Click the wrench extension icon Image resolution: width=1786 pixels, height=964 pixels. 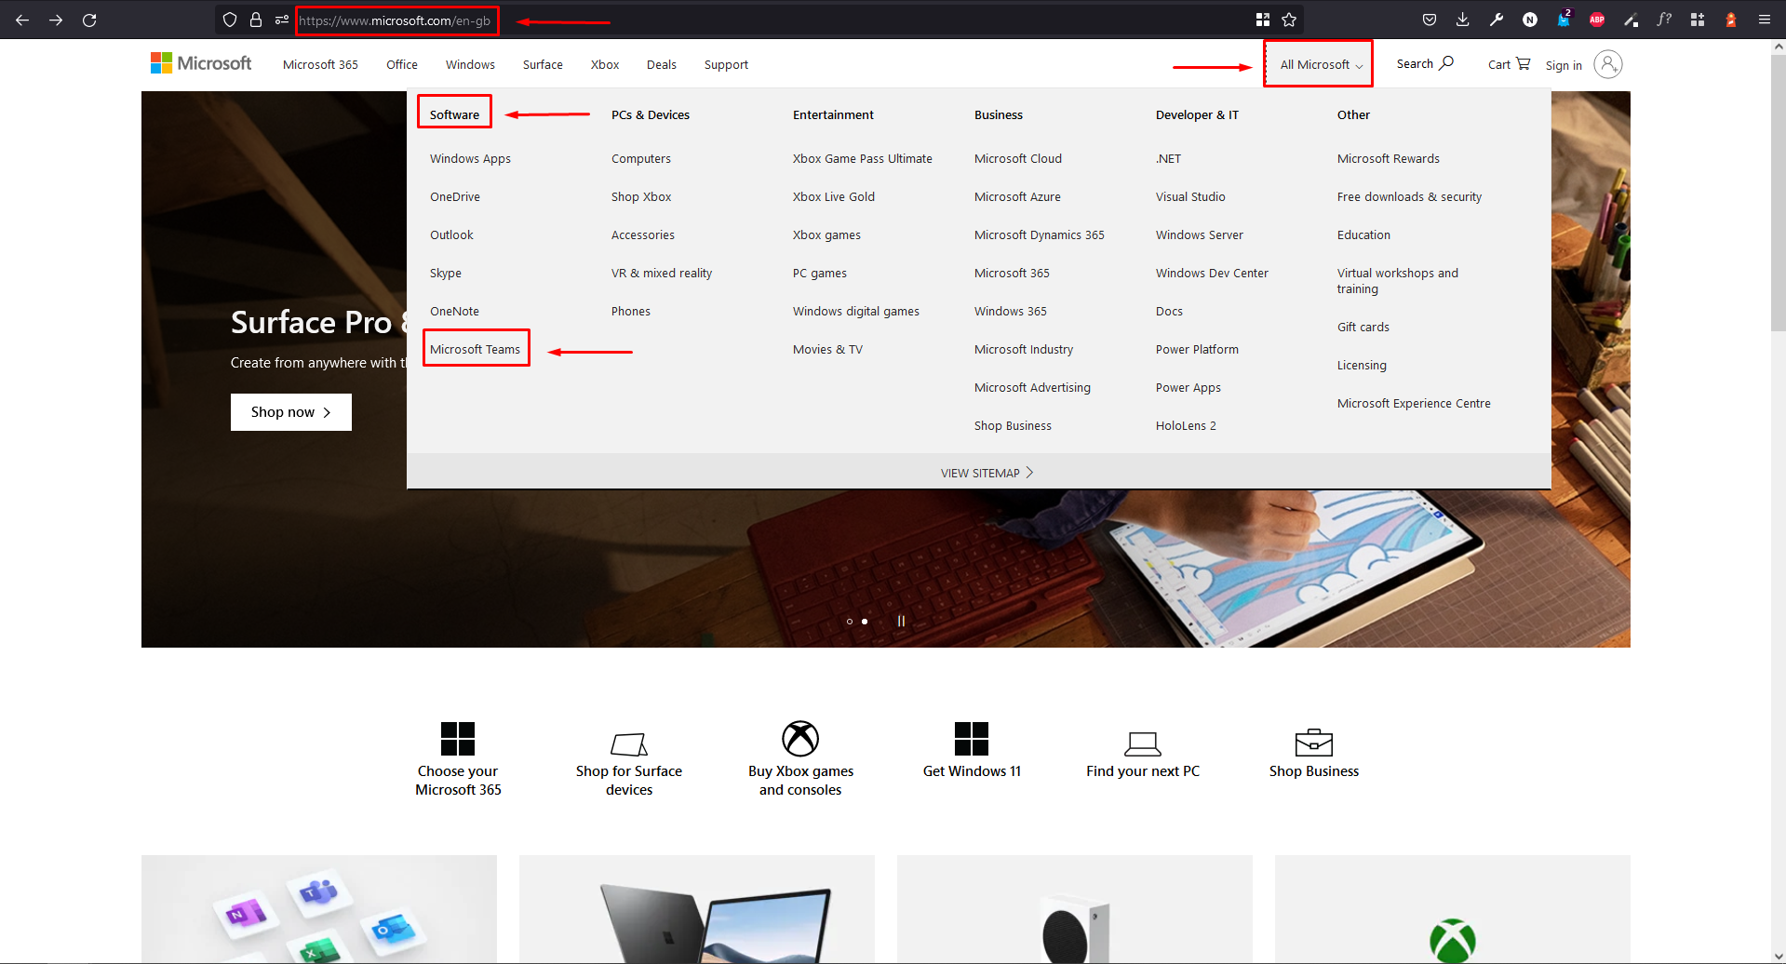[x=1497, y=20]
